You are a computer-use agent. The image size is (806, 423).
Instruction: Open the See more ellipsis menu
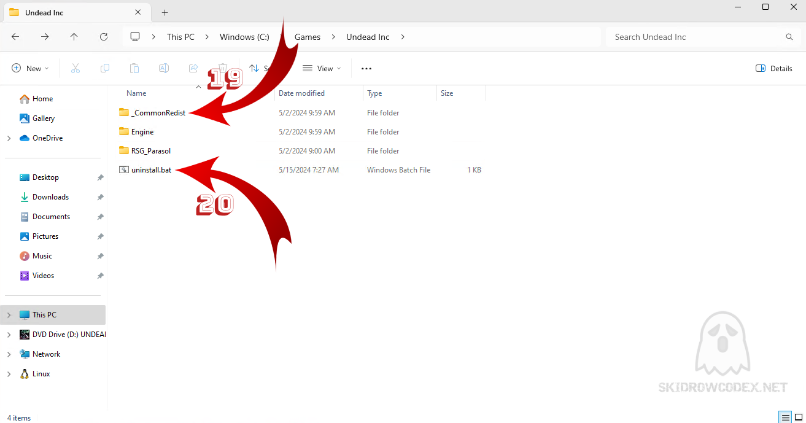(x=366, y=68)
